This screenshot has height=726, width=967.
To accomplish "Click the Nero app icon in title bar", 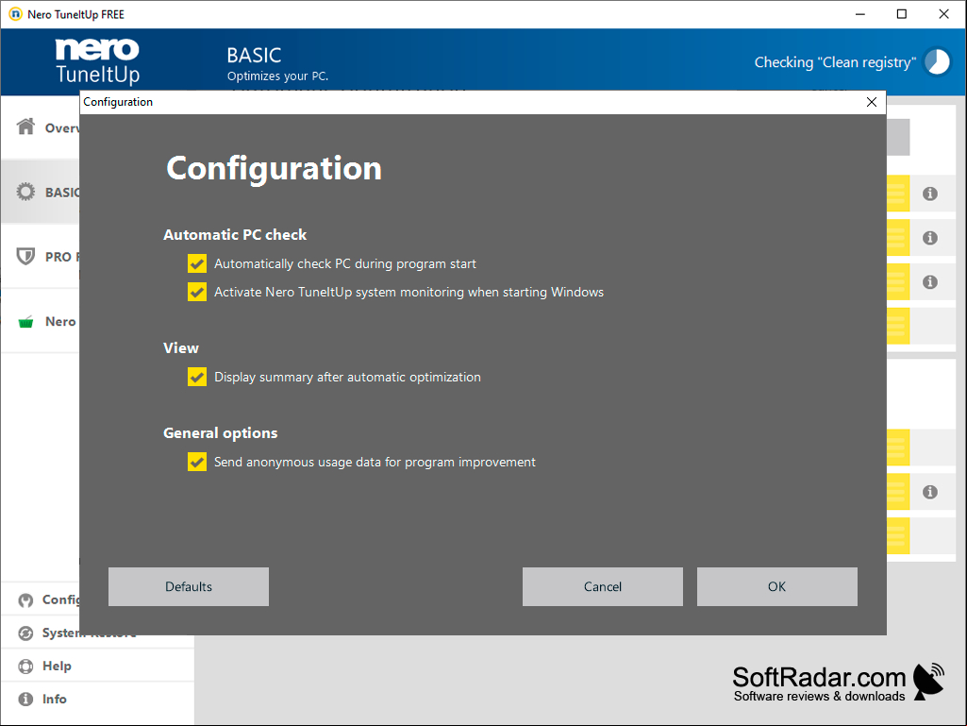I will click(15, 14).
